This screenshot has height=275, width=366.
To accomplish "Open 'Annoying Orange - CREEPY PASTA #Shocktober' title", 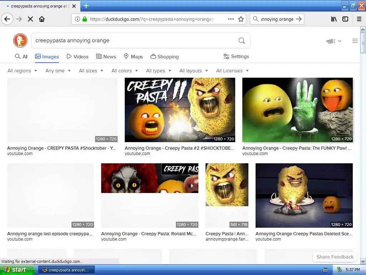I will [61, 148].
